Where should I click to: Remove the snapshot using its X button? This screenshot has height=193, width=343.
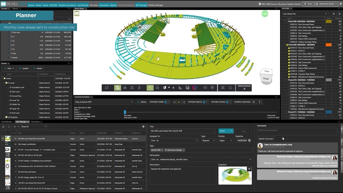tap(249, 169)
